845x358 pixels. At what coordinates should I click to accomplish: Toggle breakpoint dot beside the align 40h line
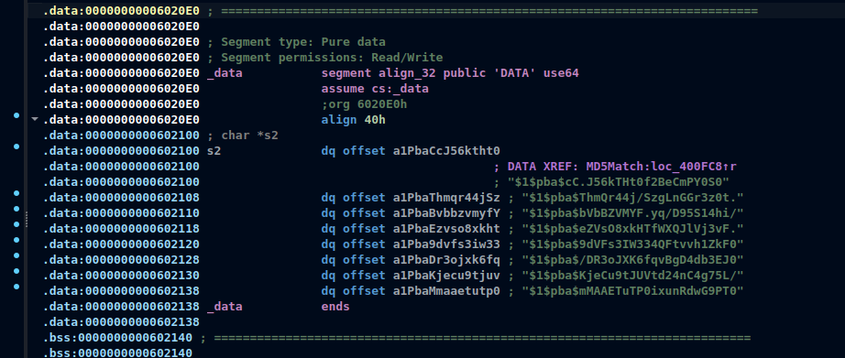[16, 115]
